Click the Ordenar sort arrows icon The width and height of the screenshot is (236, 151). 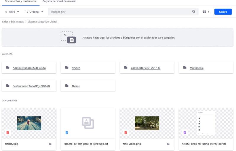(x=27, y=12)
